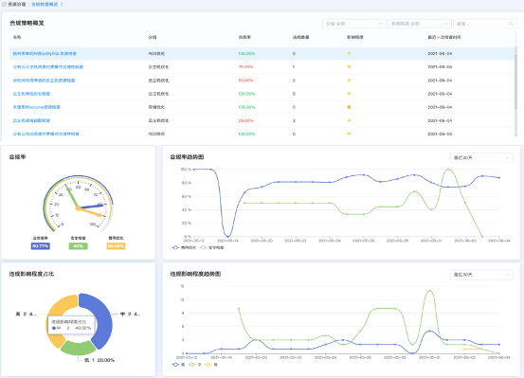Open the policy link with 75.00% compliance
The image size is (524, 378).
[48, 67]
